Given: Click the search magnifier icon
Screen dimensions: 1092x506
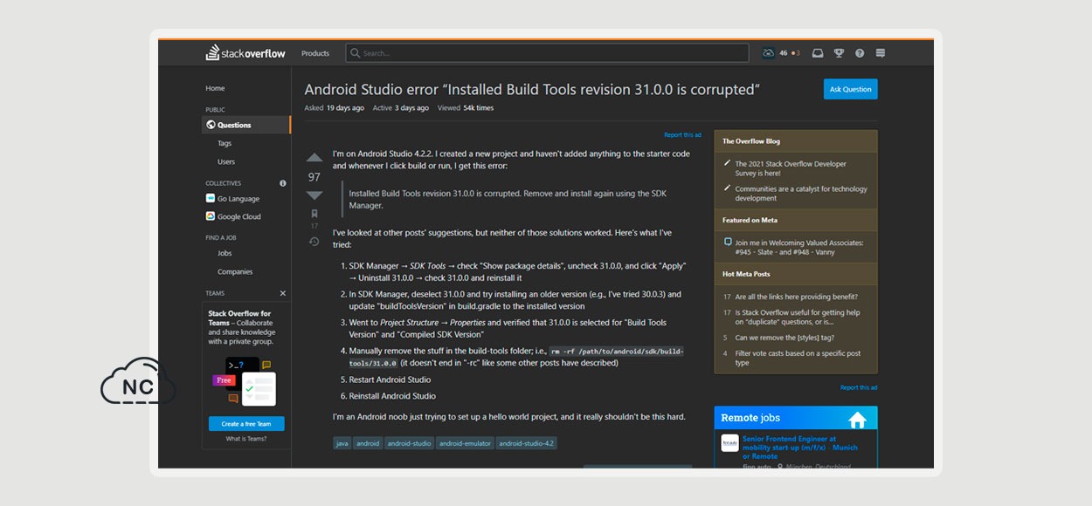Looking at the screenshot, I should click(x=356, y=53).
